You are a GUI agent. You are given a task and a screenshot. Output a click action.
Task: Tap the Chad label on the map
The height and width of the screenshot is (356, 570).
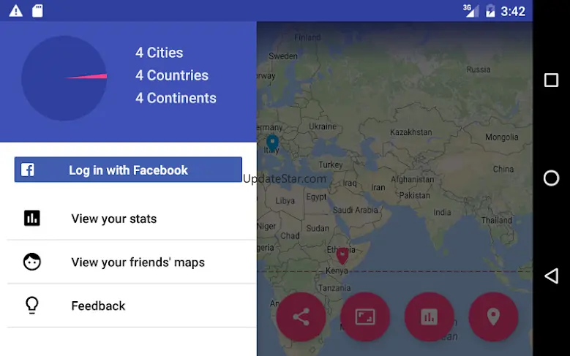tap(290, 236)
